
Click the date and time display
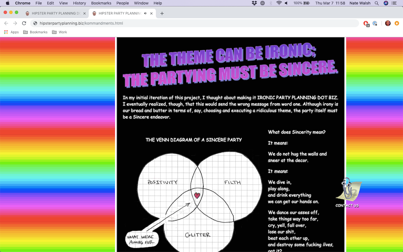tap(330, 3)
